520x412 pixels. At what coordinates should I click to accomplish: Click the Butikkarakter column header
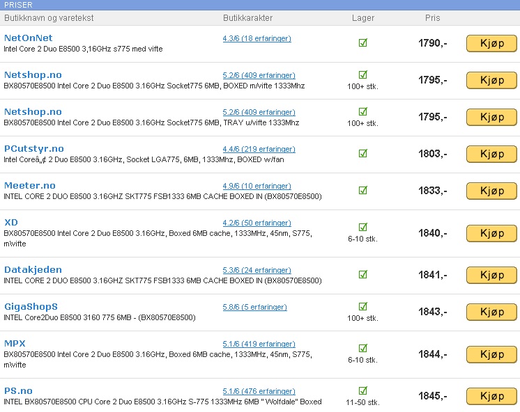coord(247,18)
